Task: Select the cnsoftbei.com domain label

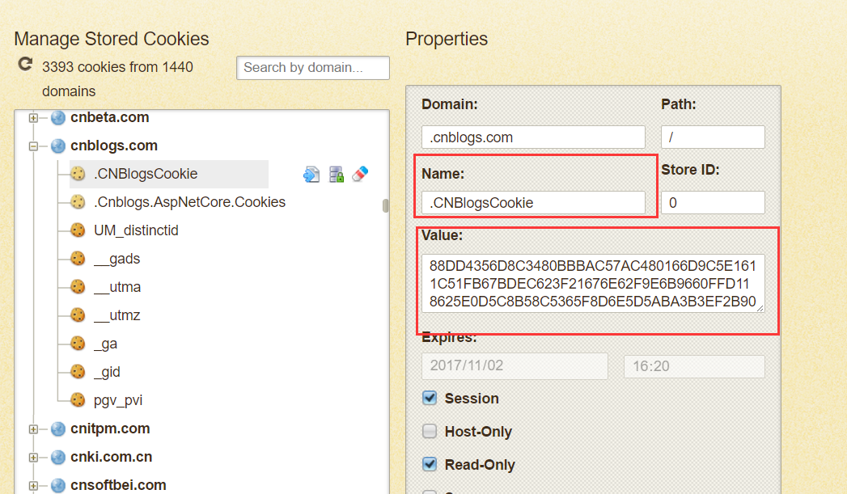Action: 118,485
